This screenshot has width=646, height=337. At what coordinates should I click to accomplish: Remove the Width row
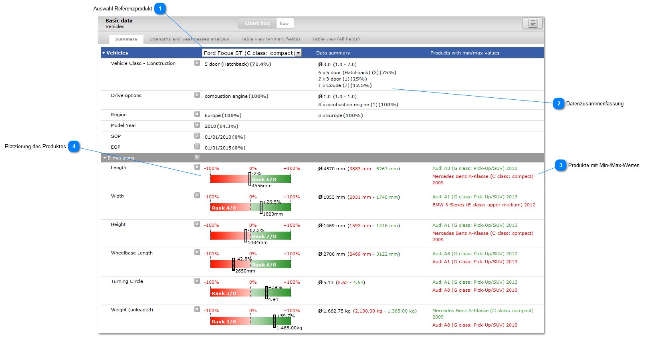tap(197, 196)
